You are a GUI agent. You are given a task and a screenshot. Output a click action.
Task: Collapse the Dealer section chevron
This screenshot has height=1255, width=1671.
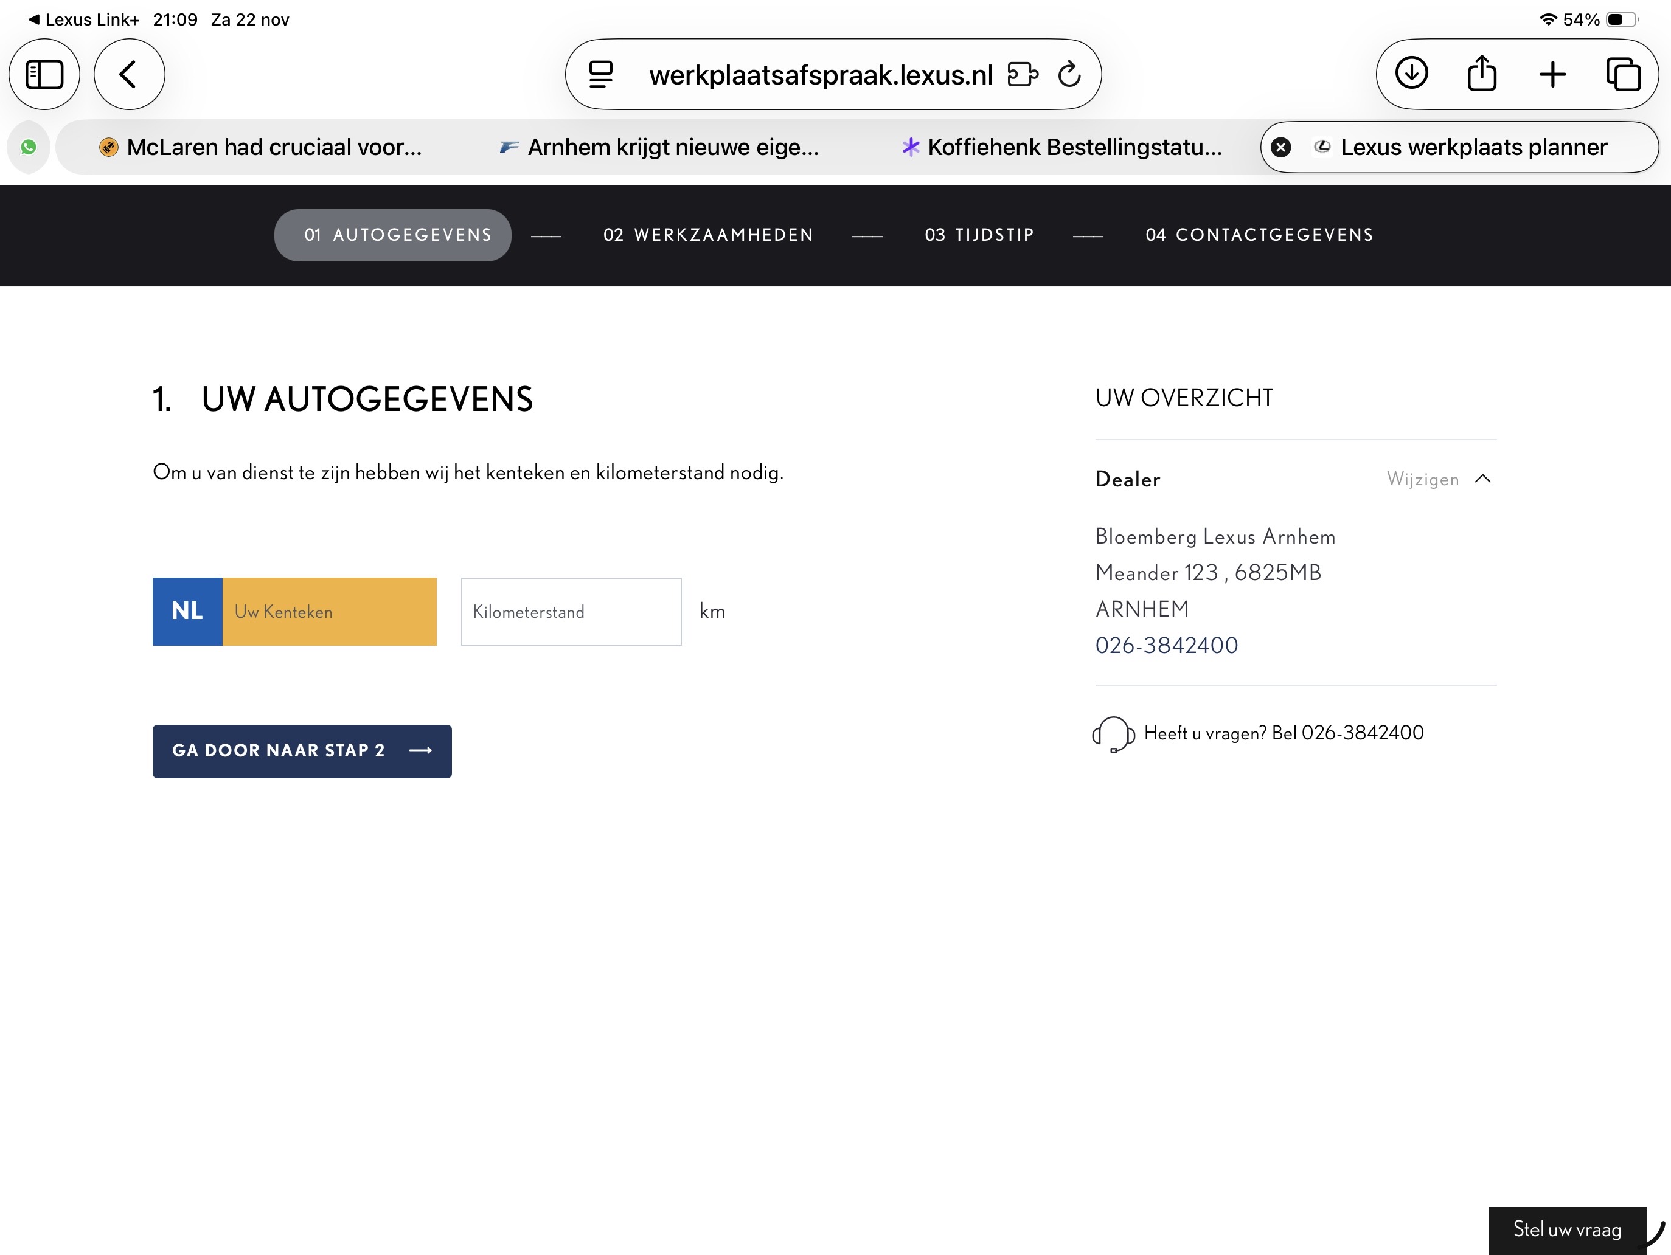tap(1483, 479)
